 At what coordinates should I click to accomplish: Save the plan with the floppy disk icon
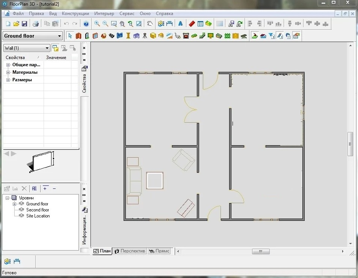pos(24,24)
